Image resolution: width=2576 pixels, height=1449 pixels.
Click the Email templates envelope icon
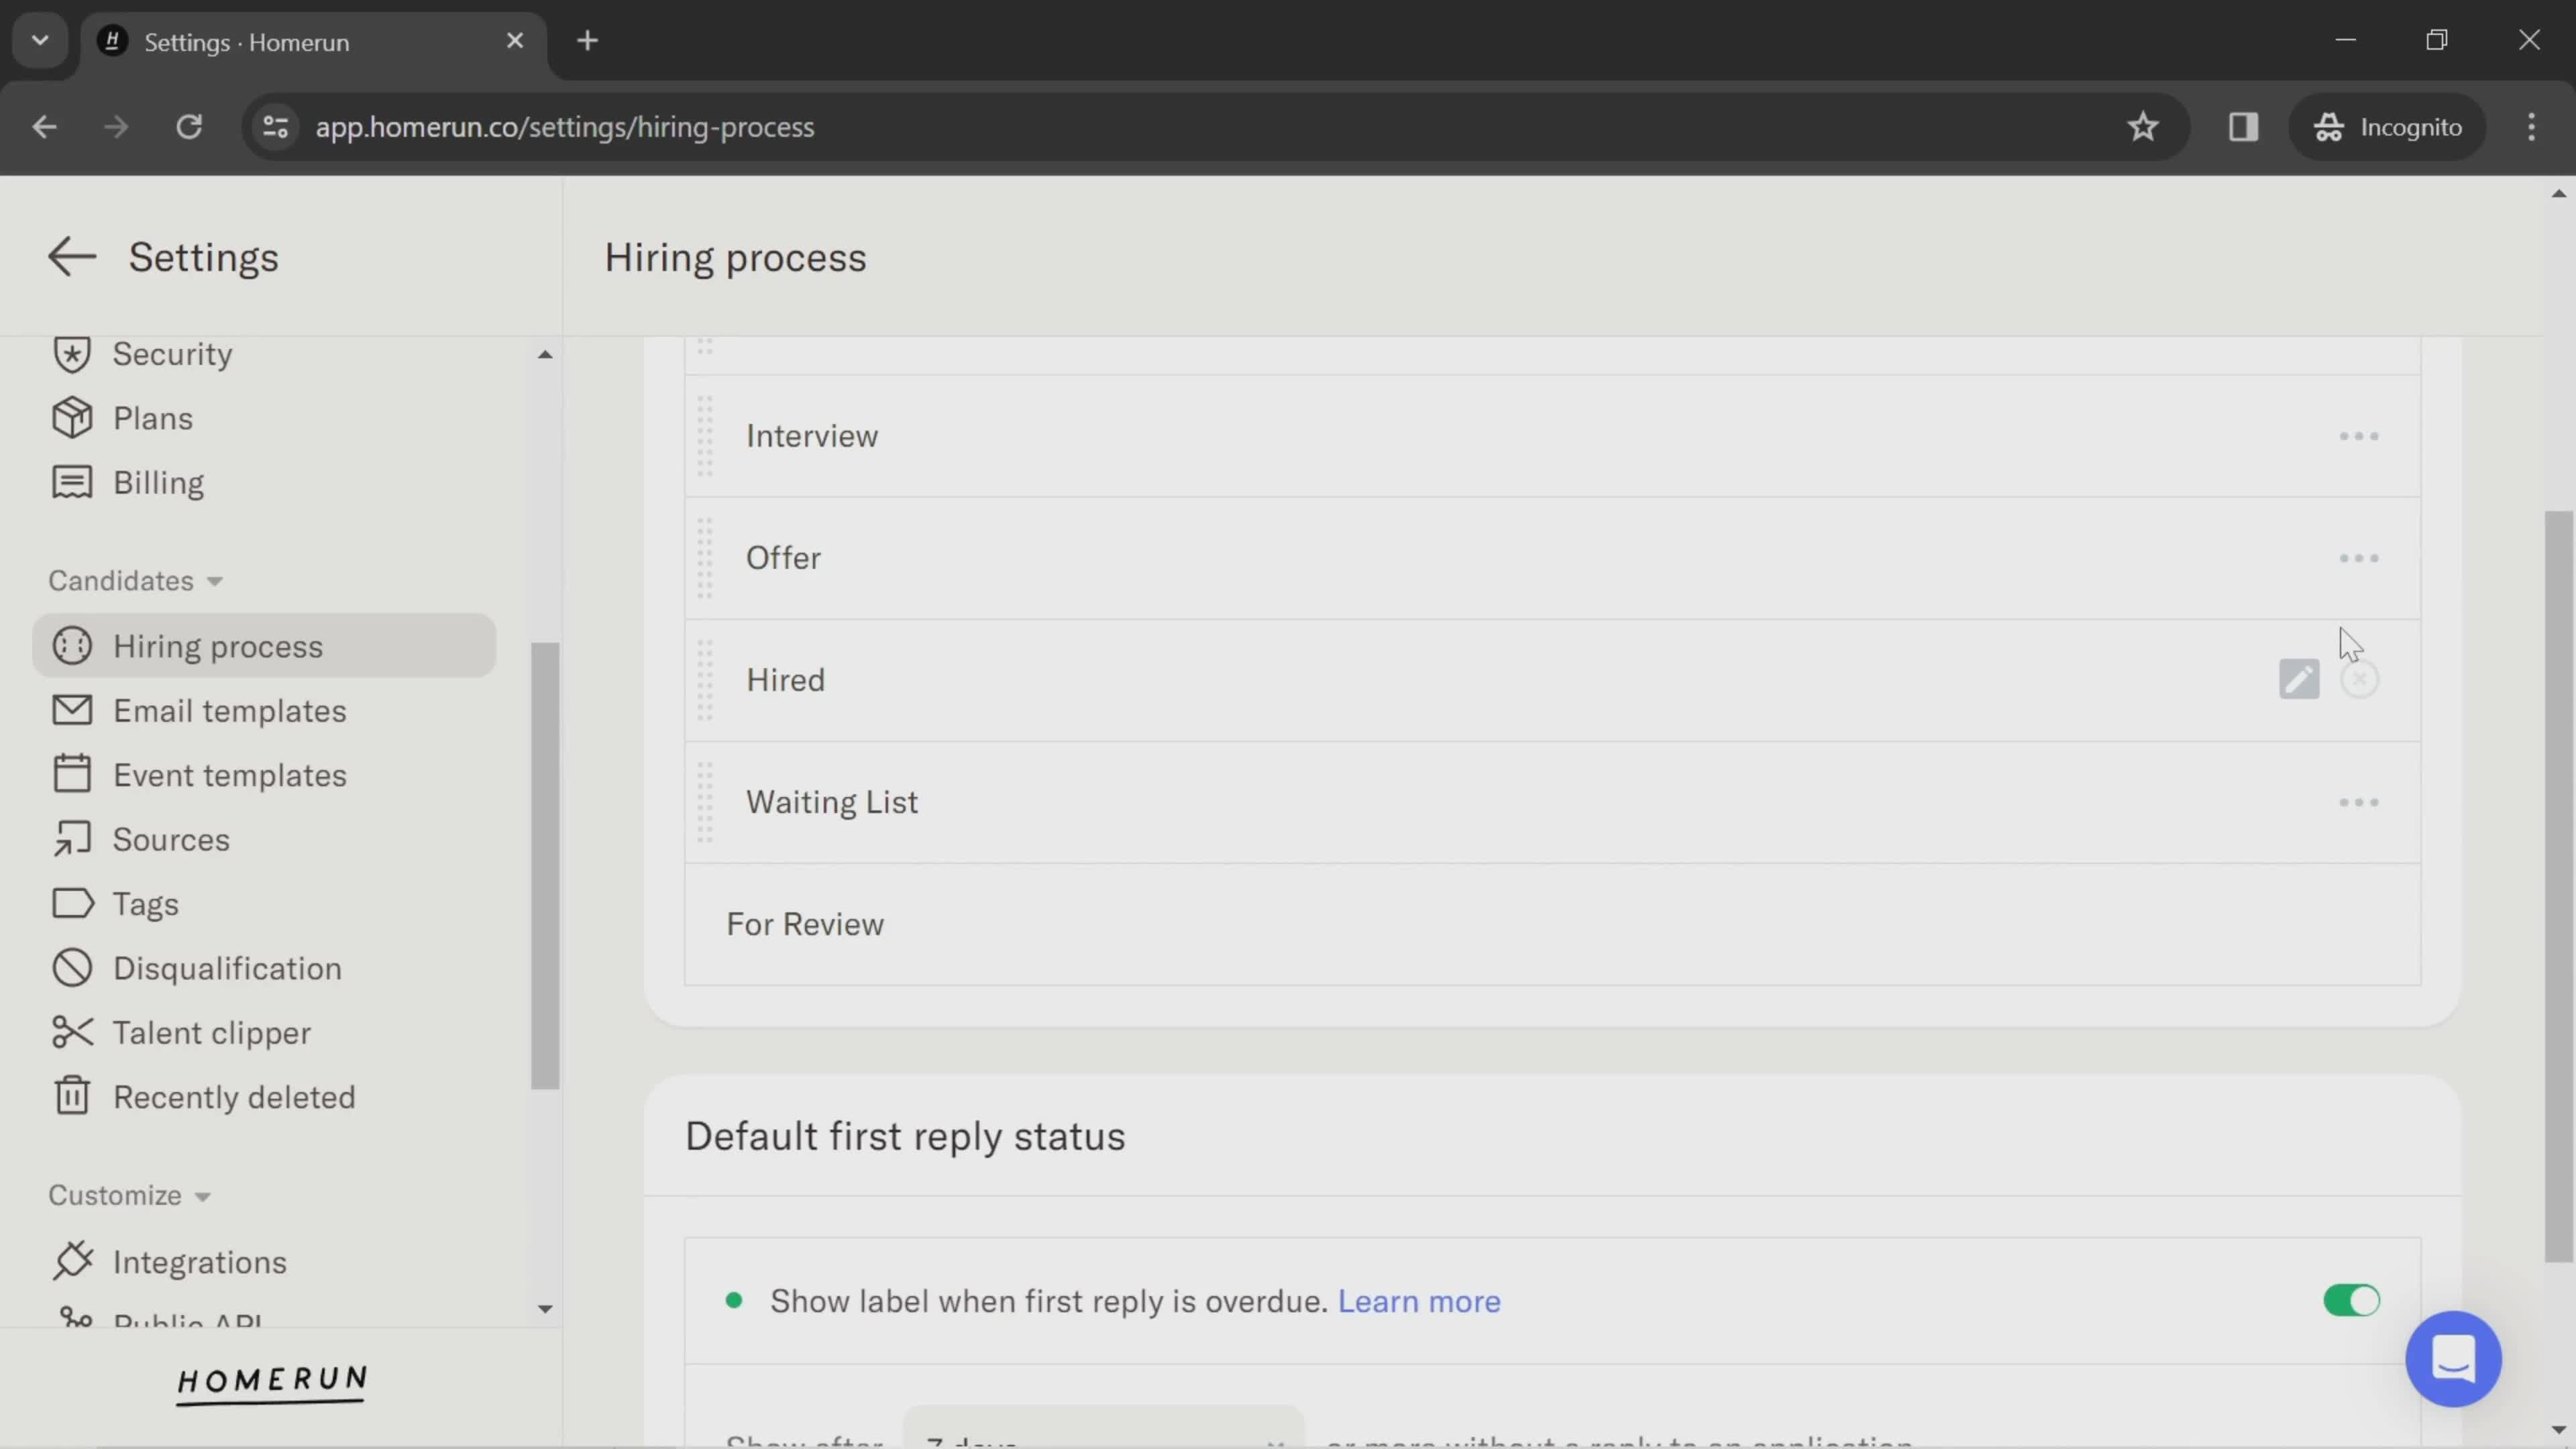pos(72,710)
